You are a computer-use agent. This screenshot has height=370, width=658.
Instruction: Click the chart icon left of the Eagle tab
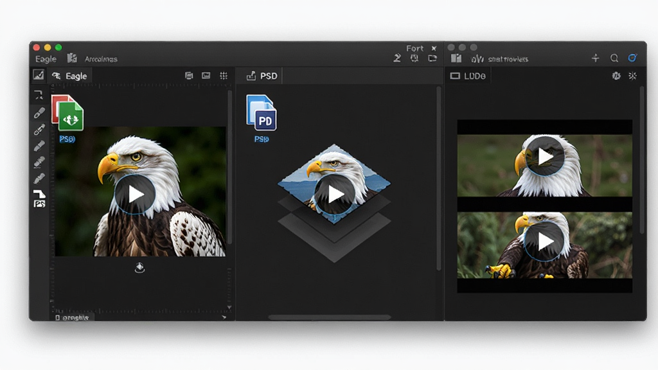(x=39, y=75)
